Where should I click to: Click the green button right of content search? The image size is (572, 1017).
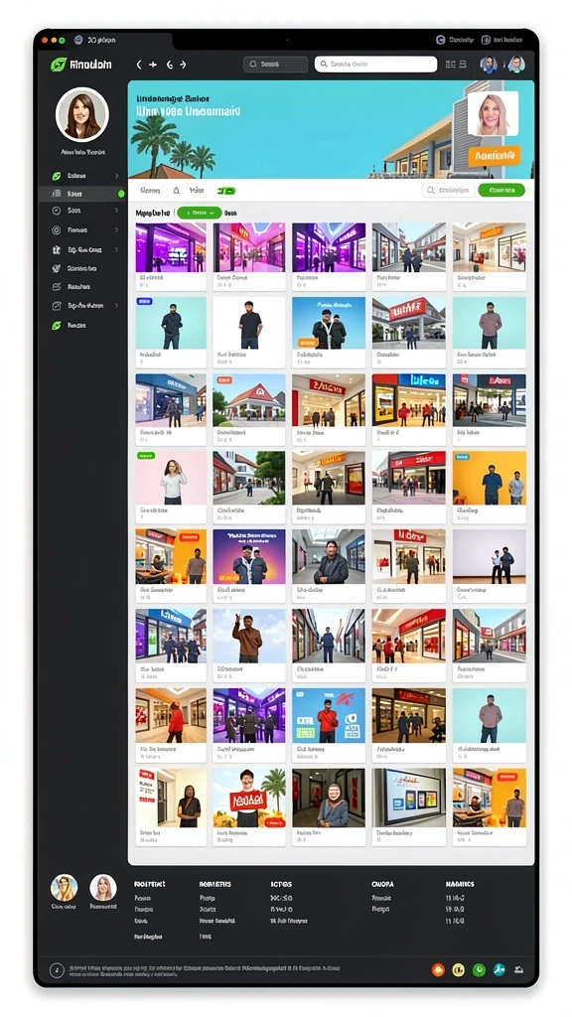[501, 190]
